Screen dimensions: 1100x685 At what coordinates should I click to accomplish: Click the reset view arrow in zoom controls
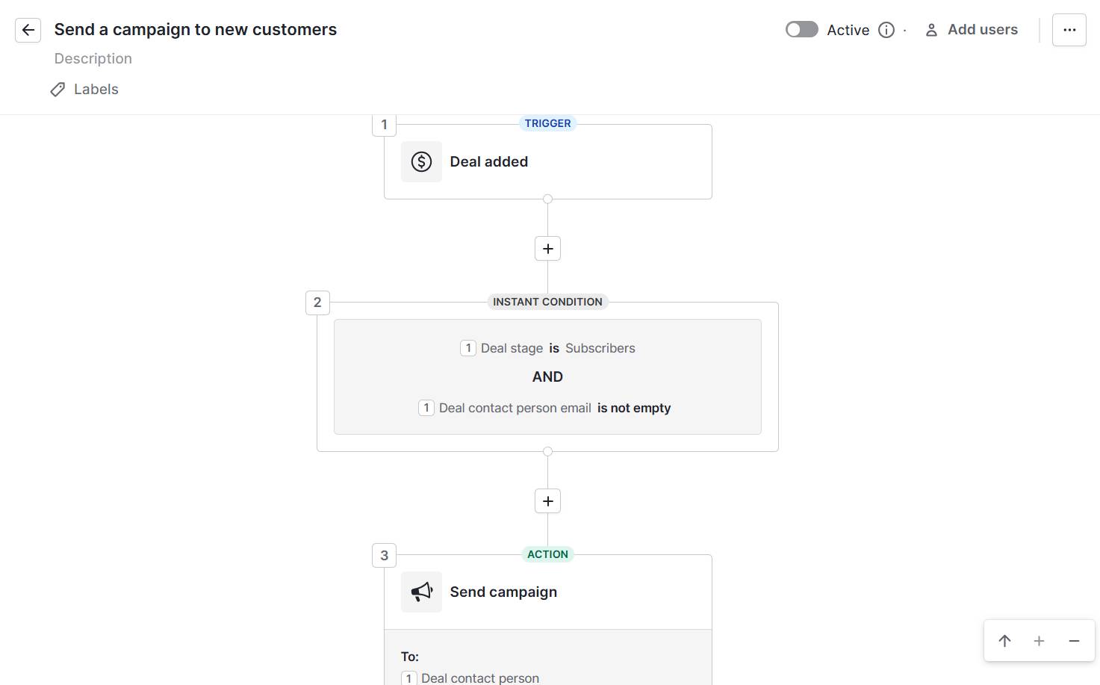point(1004,641)
